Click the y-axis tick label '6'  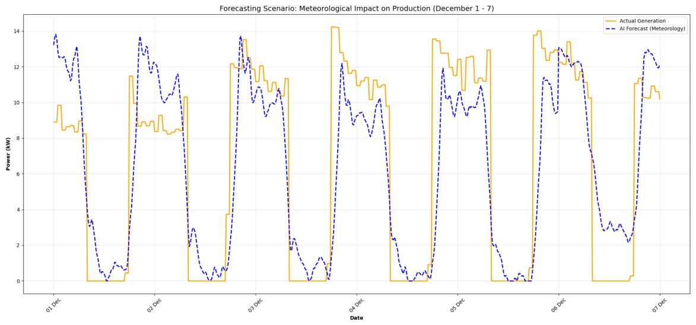18,174
